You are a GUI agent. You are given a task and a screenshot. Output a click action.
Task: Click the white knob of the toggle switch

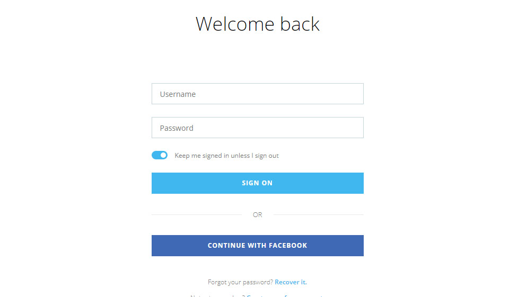point(163,155)
